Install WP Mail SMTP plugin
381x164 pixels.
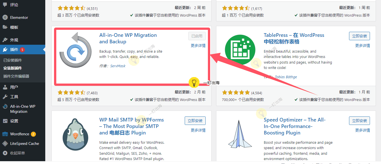pos(195,121)
